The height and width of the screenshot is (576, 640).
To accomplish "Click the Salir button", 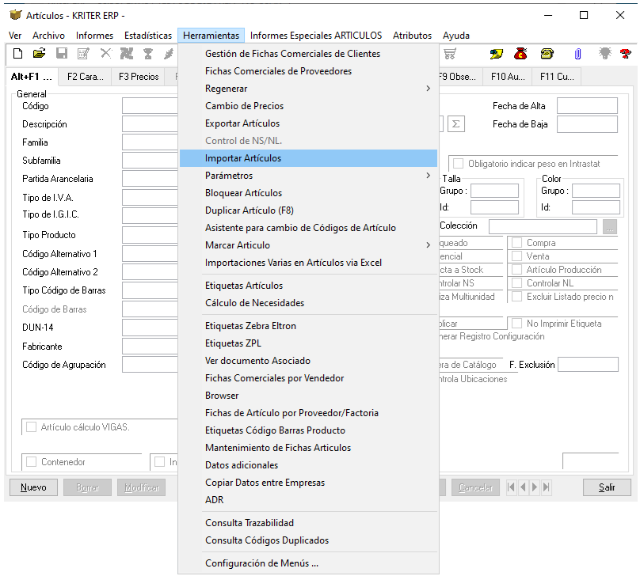I will click(x=607, y=487).
